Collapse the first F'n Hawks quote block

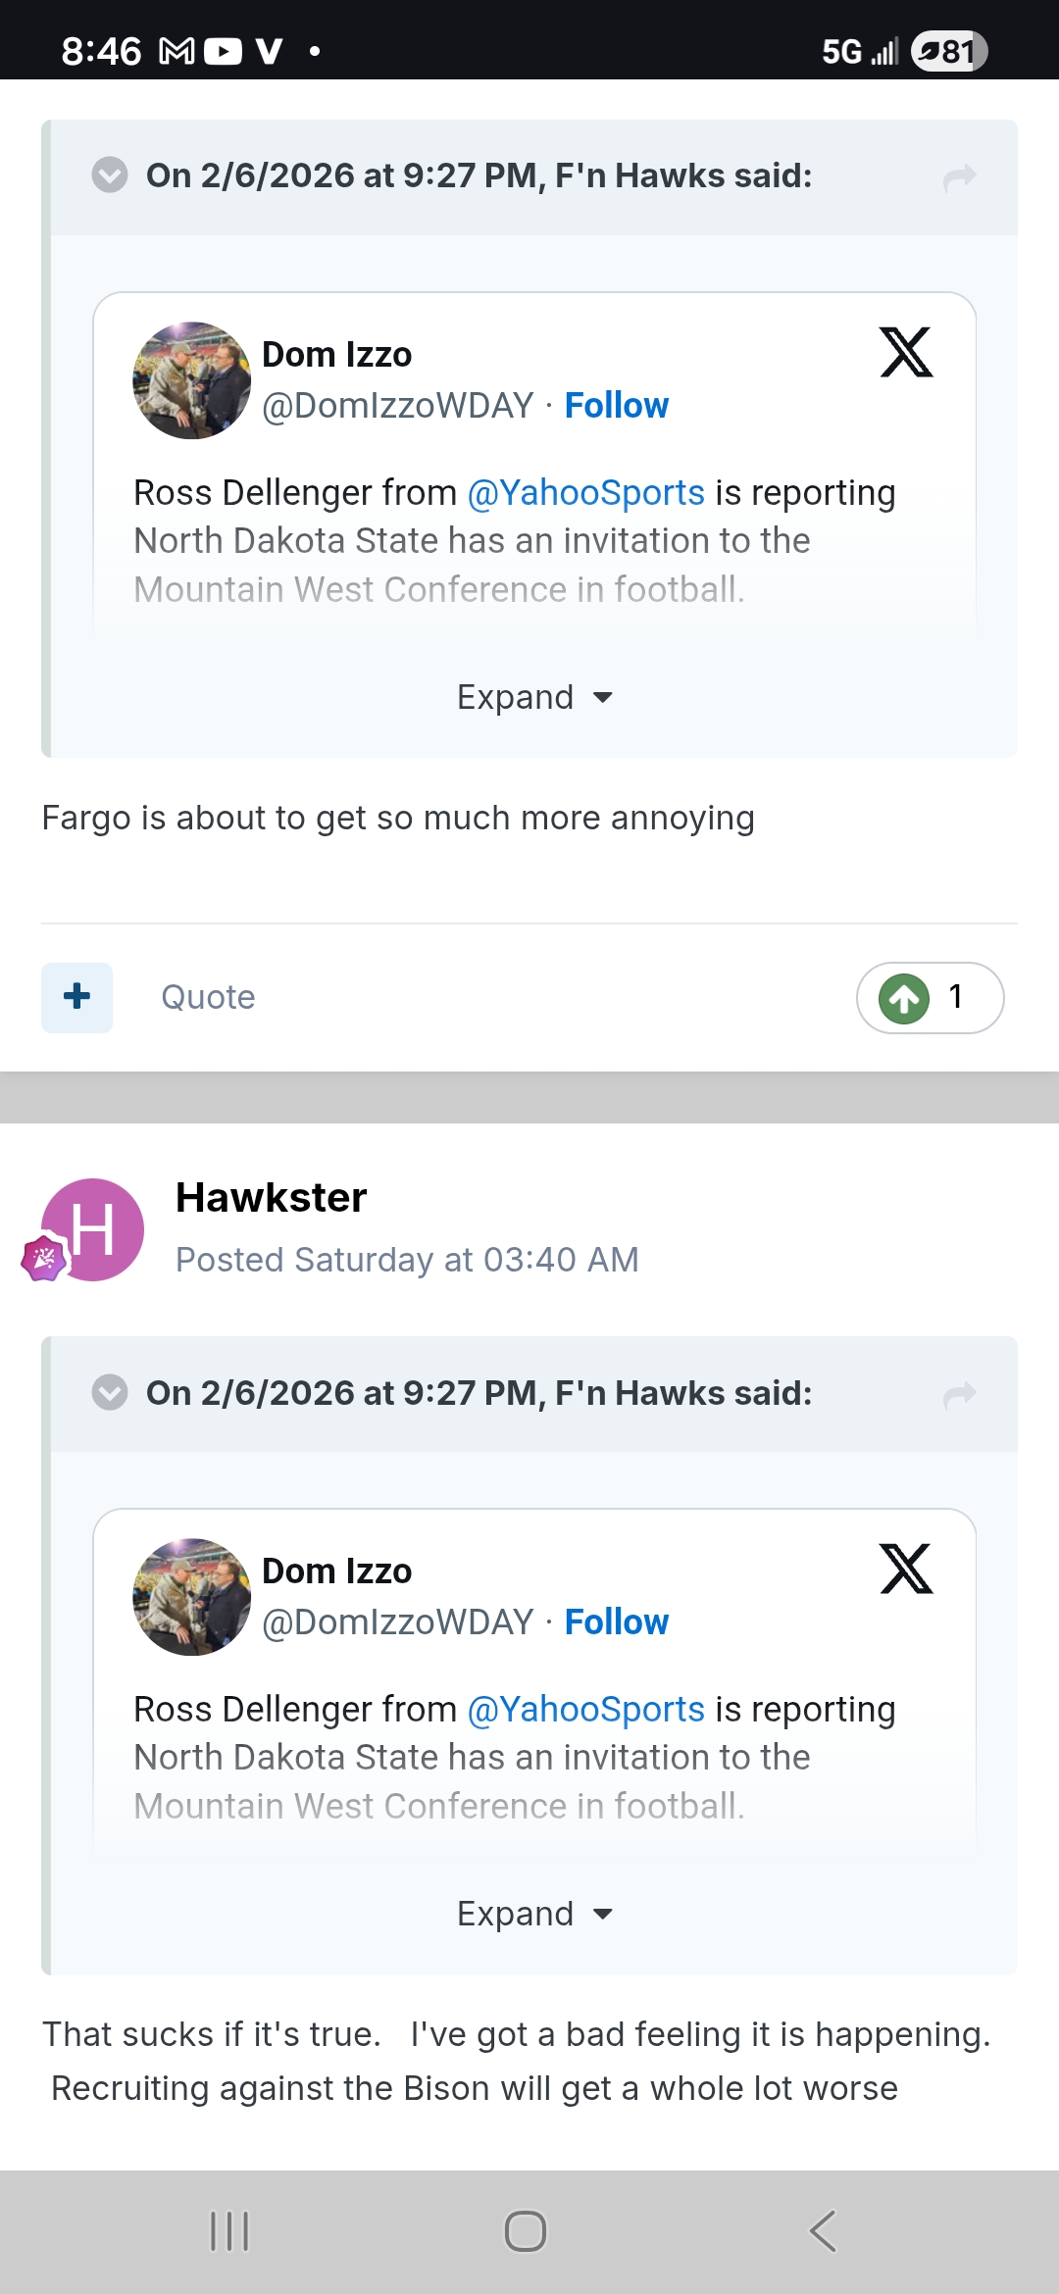[109, 175]
